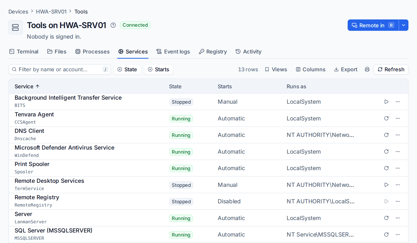The width and height of the screenshot is (417, 243).
Task: Switch to the Terminal tab
Action: (x=24, y=52)
